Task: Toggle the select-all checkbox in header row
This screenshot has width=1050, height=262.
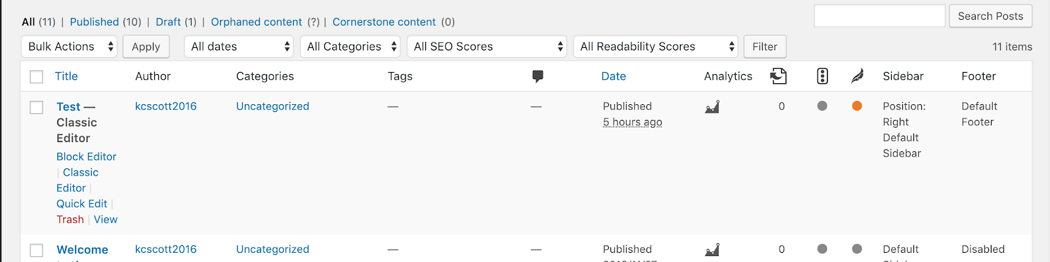Action: 37,77
